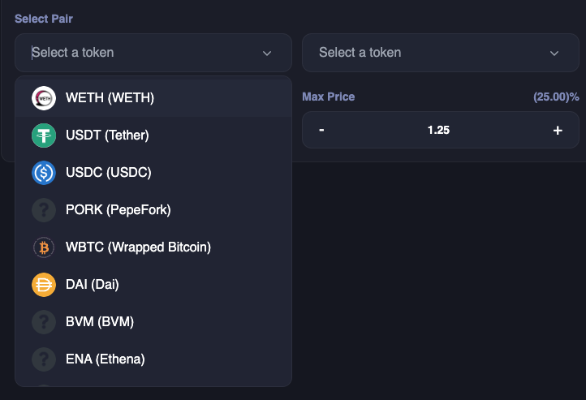Open the second Select a token dropdown
This screenshot has width=586, height=400.
441,53
